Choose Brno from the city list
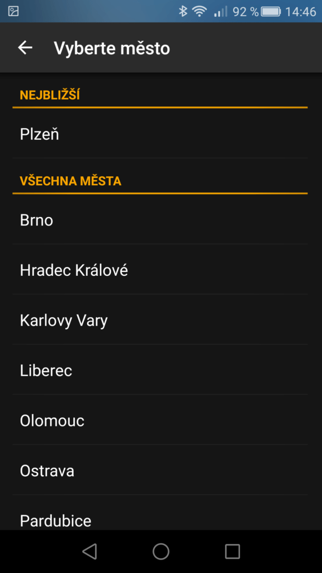Screen dimensions: 322x573 point(160,220)
